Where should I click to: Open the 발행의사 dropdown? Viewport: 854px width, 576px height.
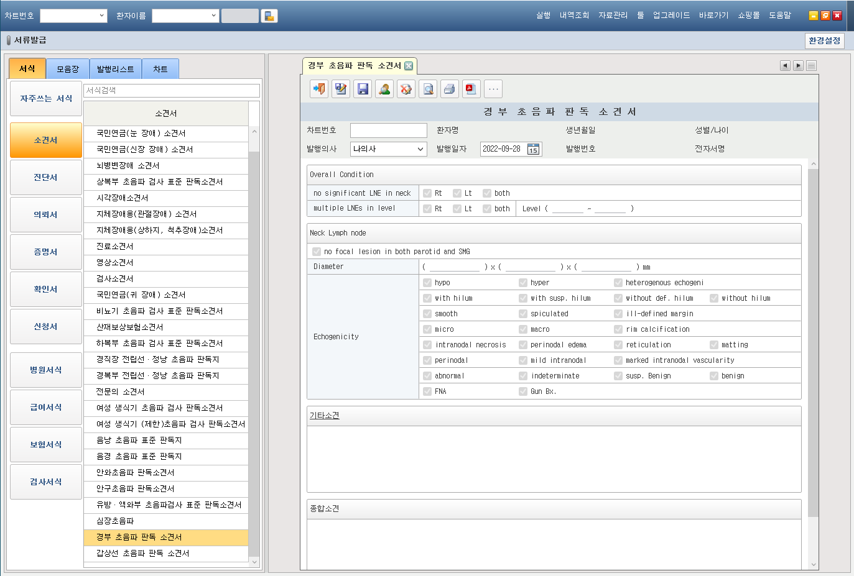pos(420,149)
